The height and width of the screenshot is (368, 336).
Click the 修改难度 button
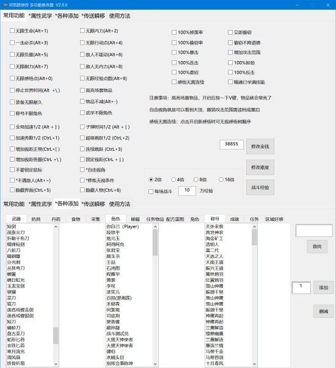[260, 167]
